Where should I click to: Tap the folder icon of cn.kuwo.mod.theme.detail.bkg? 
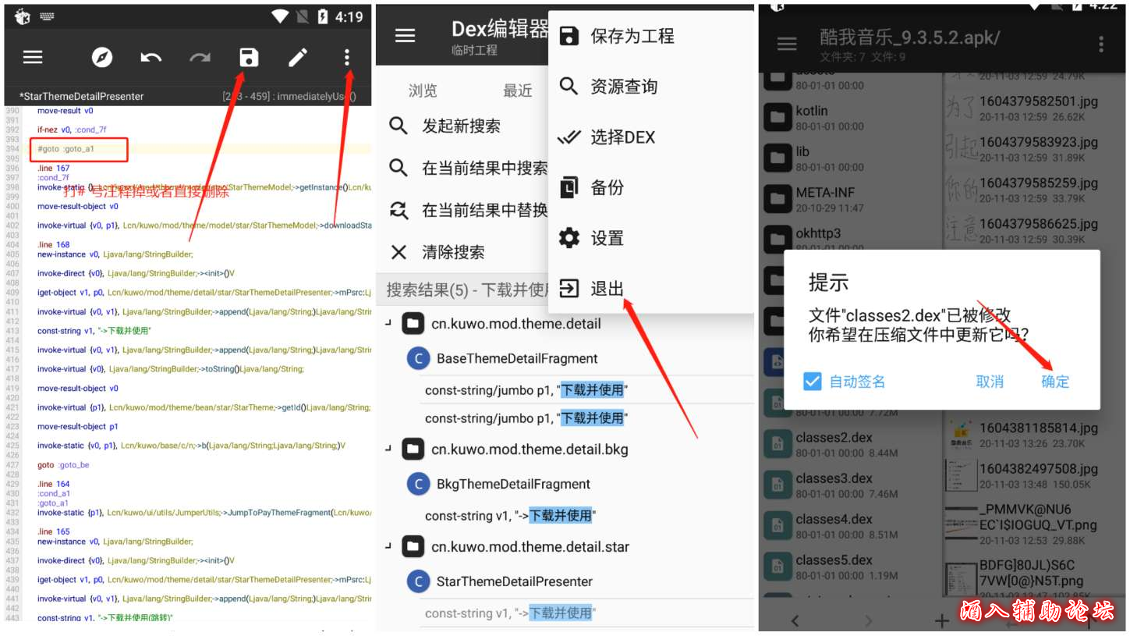(413, 449)
